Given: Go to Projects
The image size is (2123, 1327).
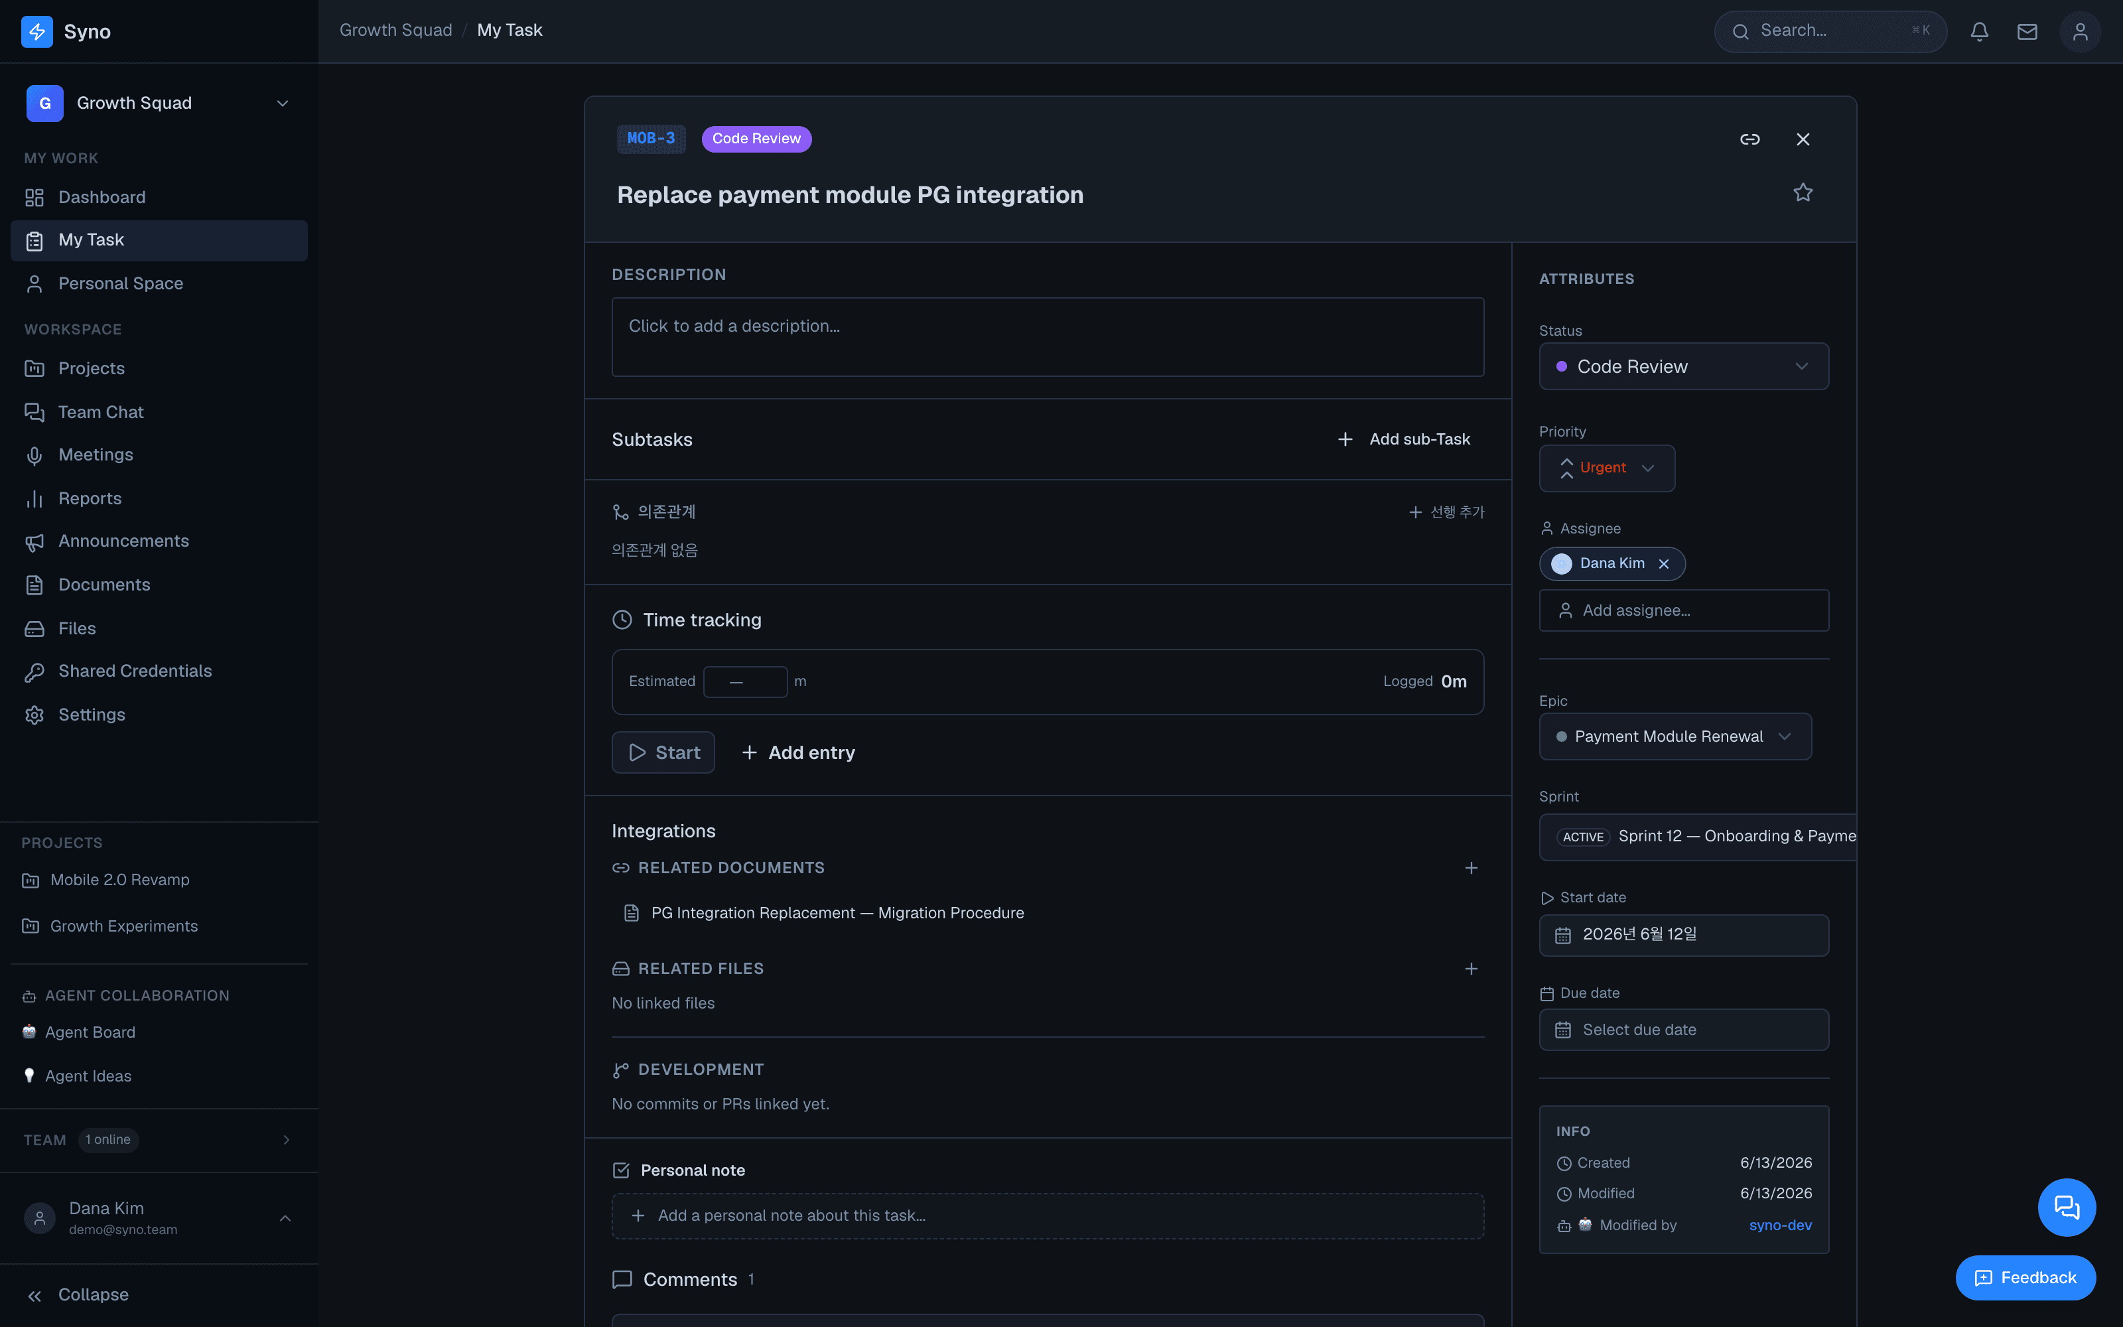Looking at the screenshot, I should click(x=159, y=369).
